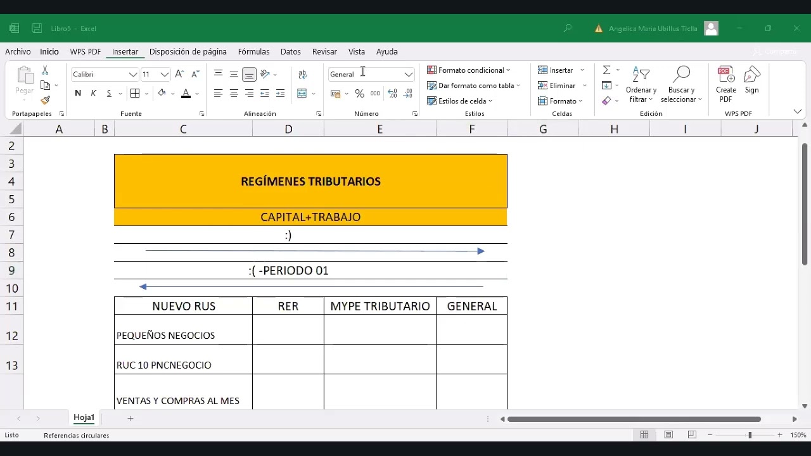Expand the borders dropdown arrow
This screenshot has width=811, height=456.
146,94
